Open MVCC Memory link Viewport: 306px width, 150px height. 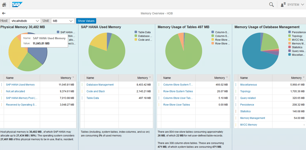[249, 125]
